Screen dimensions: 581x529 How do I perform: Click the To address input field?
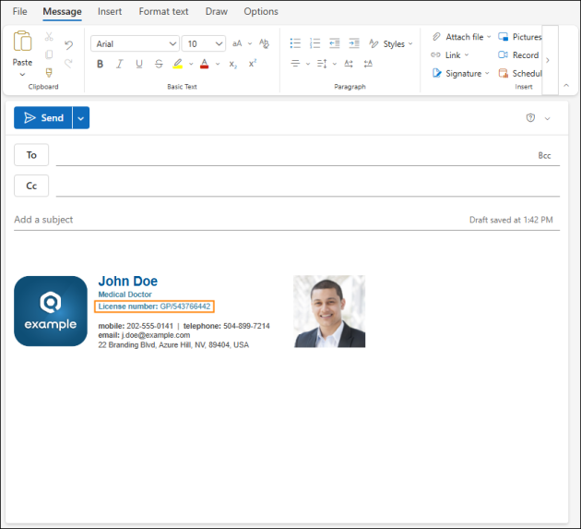coord(294,155)
